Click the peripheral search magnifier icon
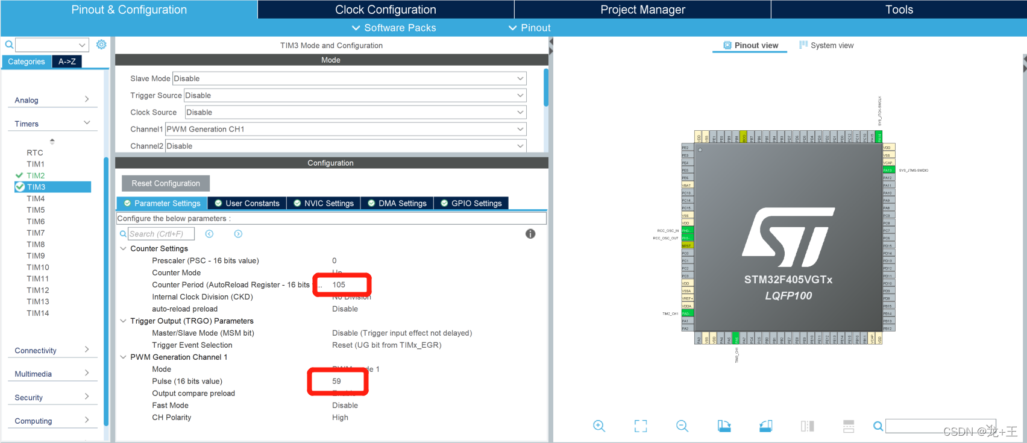The image size is (1027, 443). pos(9,45)
